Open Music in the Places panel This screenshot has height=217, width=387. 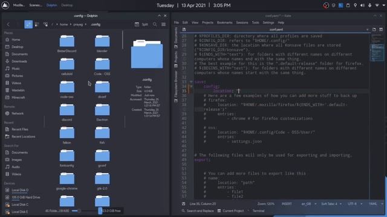[16, 68]
